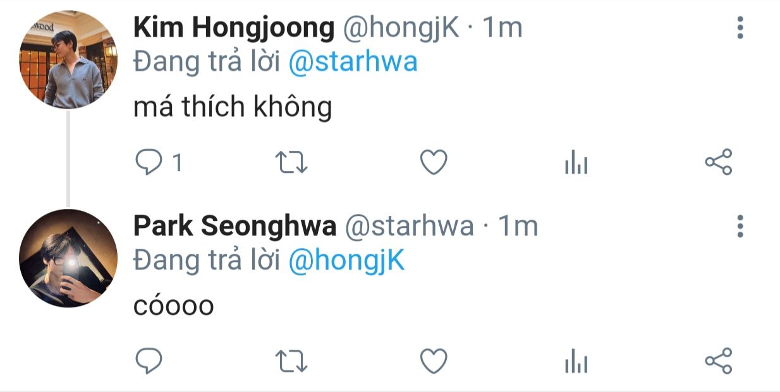Share Park Seonghwa's tweet
780x392 pixels.
pos(718,362)
